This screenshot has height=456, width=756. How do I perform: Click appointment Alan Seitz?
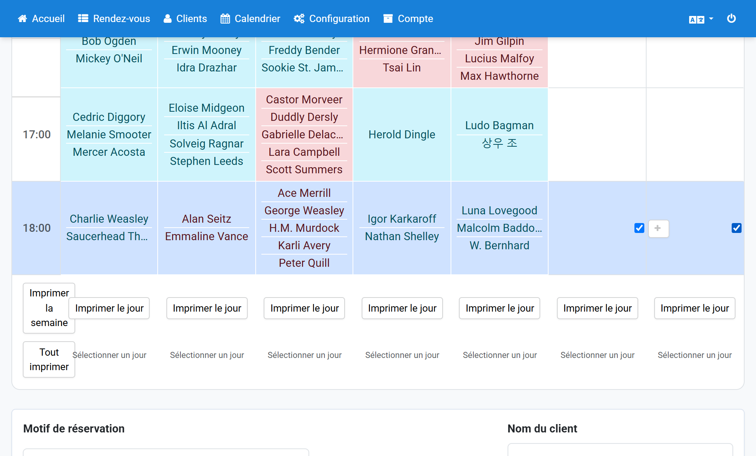207,219
